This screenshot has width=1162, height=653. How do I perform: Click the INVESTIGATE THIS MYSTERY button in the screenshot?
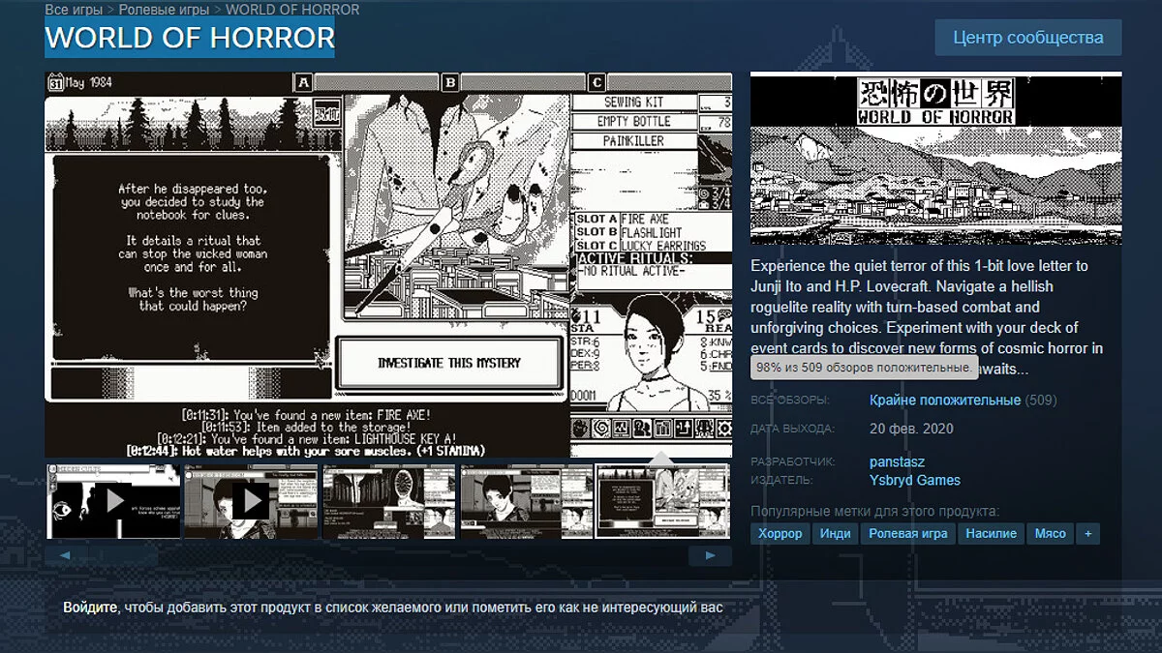coord(448,363)
